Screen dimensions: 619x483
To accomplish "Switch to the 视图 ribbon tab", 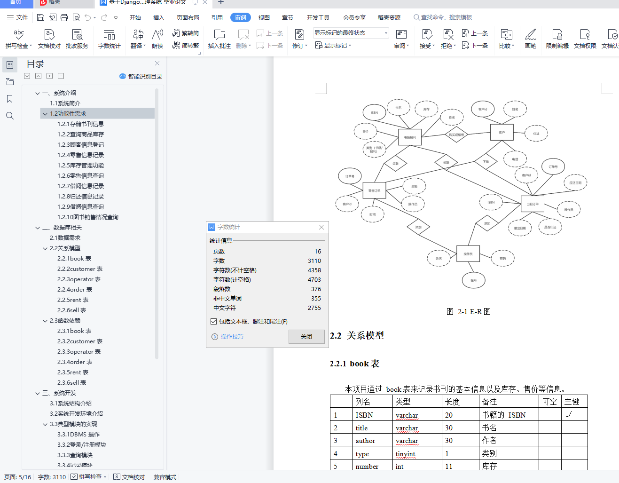I will click(x=264, y=18).
